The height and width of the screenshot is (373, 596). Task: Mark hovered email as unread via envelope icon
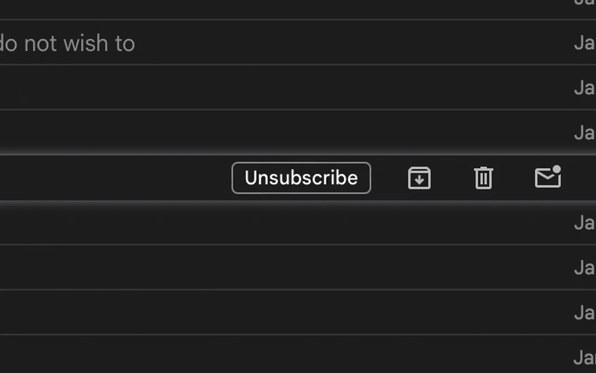coord(548,177)
